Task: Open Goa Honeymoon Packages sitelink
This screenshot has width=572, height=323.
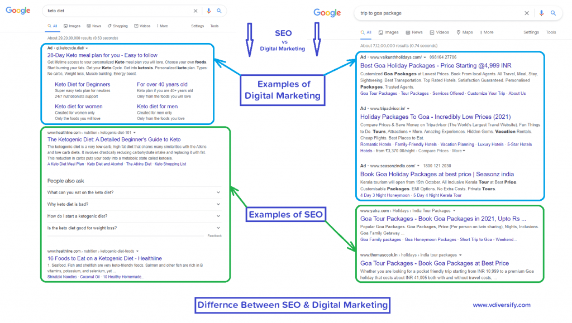Action: [430, 240]
